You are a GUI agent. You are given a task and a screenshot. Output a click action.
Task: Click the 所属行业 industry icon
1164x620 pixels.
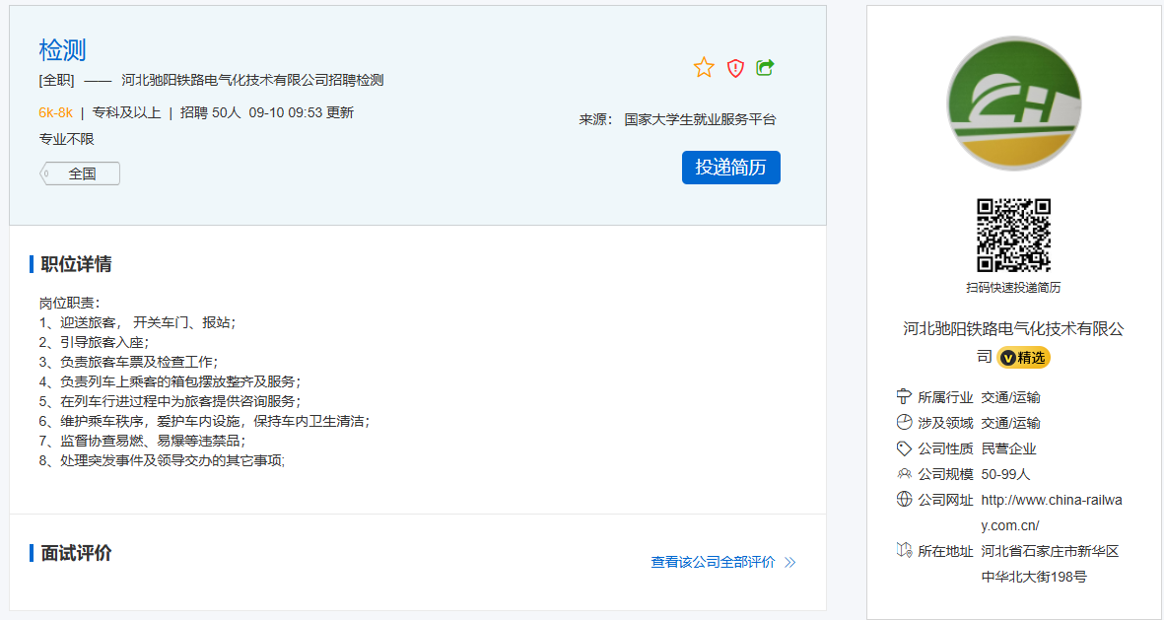tap(904, 397)
